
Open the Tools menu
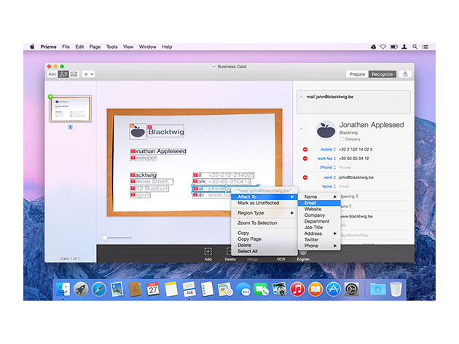point(111,47)
